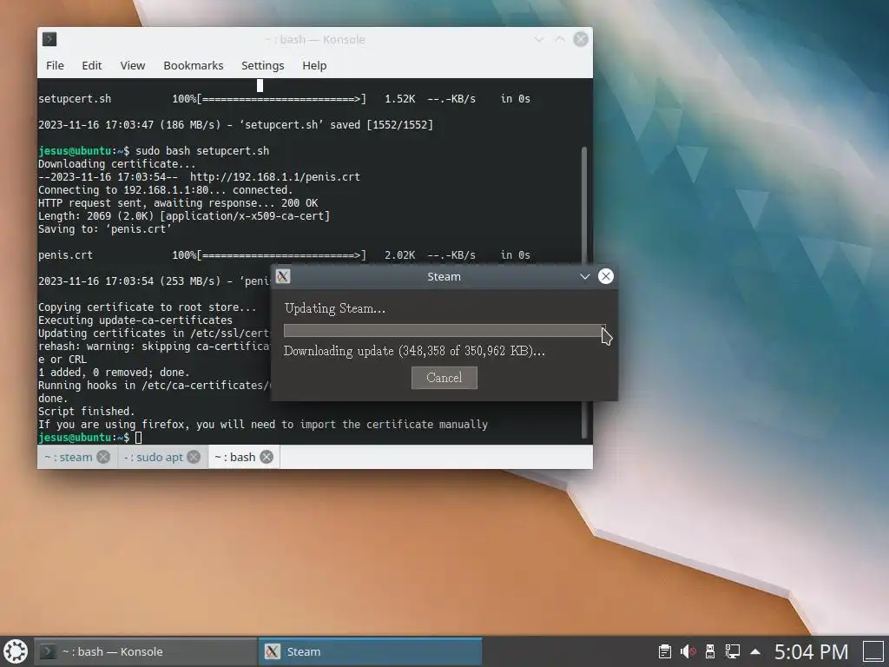The image size is (889, 667).
Task: Close the '~ : sudo apt' tab via its X icon
Action: 194,457
